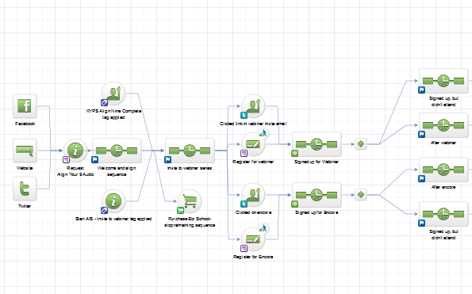The image size is (472, 294).
Task: Select the Purchase Biz School shopping cart goal
Action: (190, 201)
